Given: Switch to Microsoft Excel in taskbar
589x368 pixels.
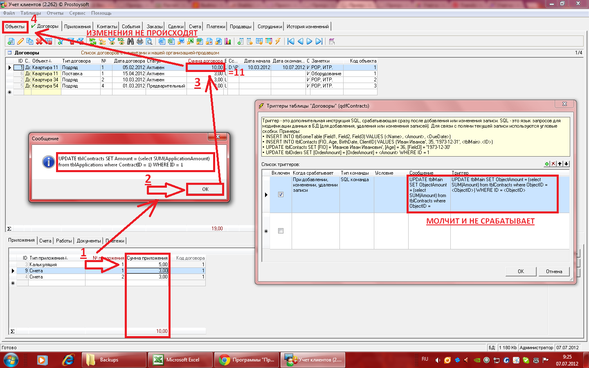Looking at the screenshot, I should pos(180,360).
